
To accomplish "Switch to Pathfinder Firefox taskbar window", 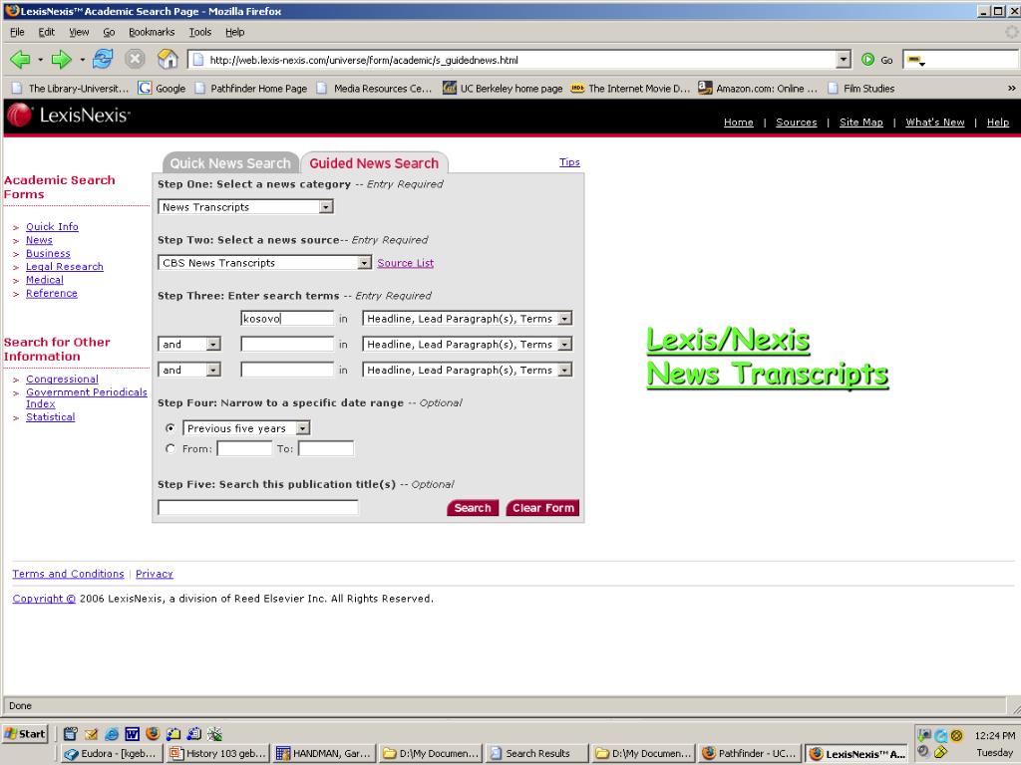I will tap(750, 753).
